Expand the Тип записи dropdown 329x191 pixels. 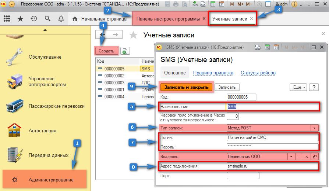pyautogui.click(x=315, y=128)
